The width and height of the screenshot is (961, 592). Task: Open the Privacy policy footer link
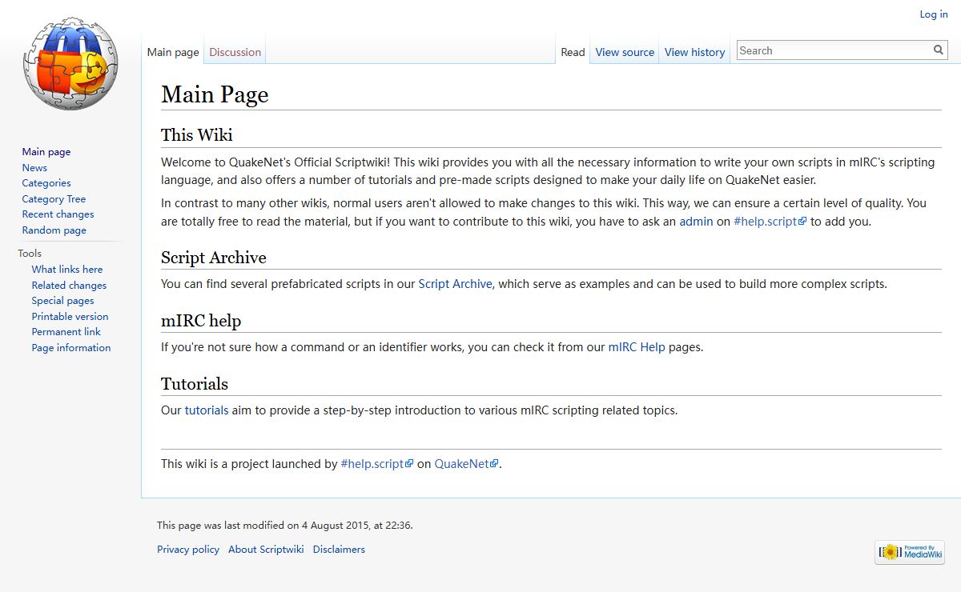point(188,550)
